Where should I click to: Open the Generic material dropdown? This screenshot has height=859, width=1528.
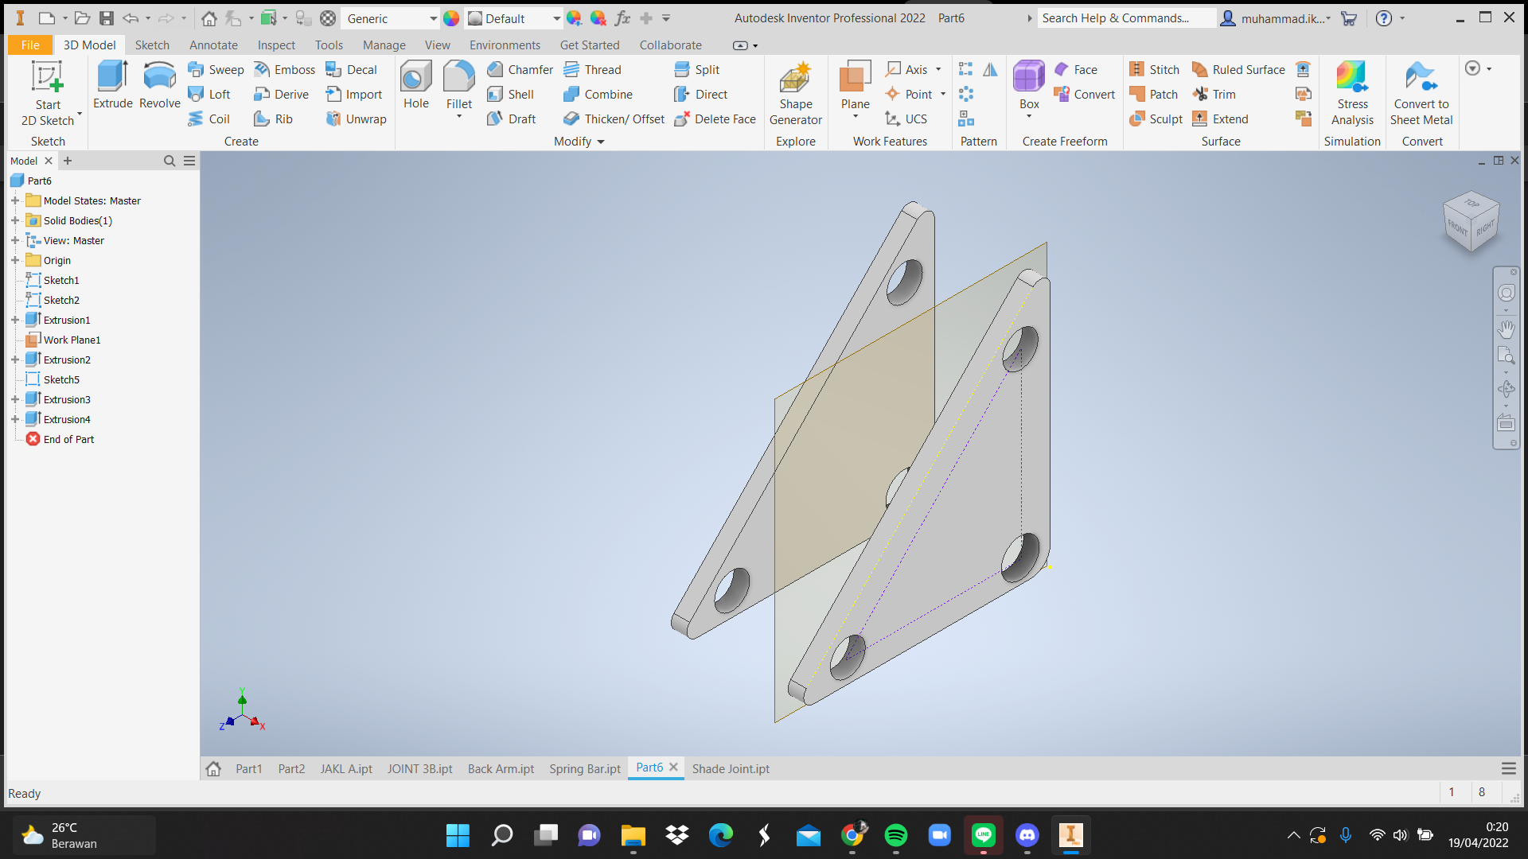pos(433,18)
